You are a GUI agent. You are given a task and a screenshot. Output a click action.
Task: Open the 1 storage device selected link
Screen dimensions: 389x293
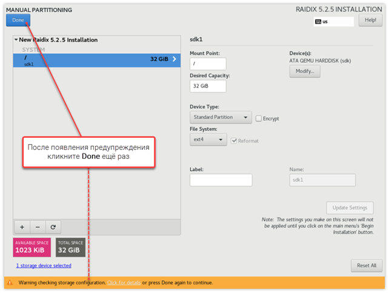point(44,266)
